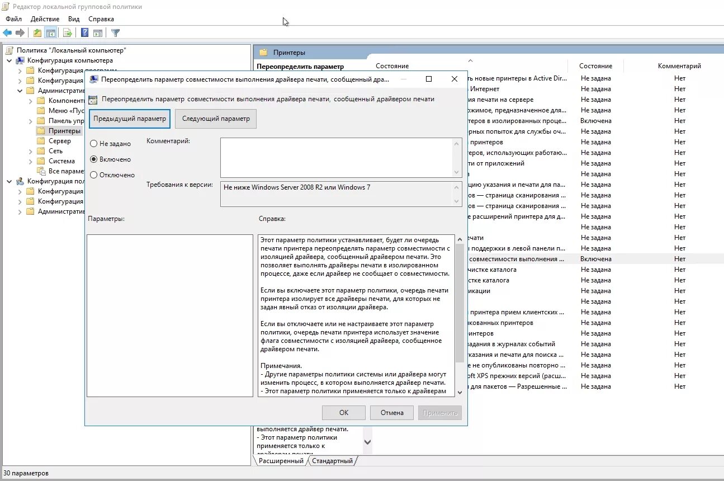Click the Предыдущий параметр button
This screenshot has width=724, height=481.
(x=130, y=119)
